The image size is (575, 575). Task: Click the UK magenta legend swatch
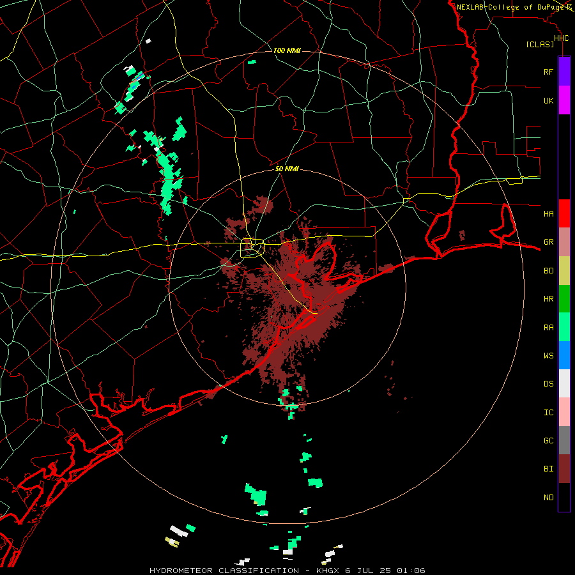pyautogui.click(x=564, y=100)
